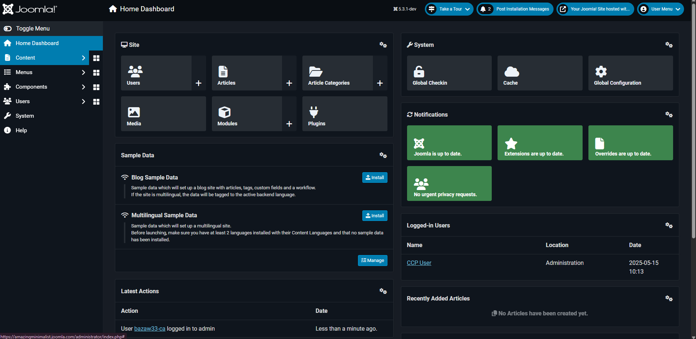Install the Blog Sample Data
696x339 pixels.
point(374,177)
